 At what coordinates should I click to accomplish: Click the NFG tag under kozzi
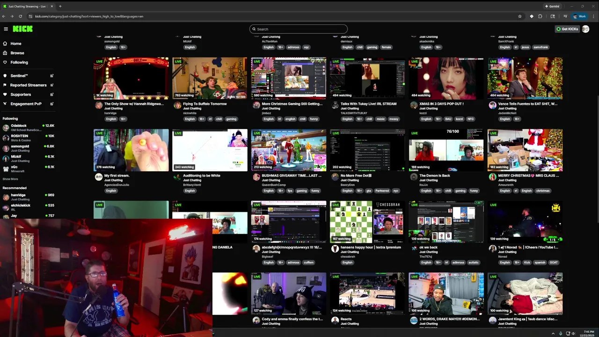(x=471, y=119)
